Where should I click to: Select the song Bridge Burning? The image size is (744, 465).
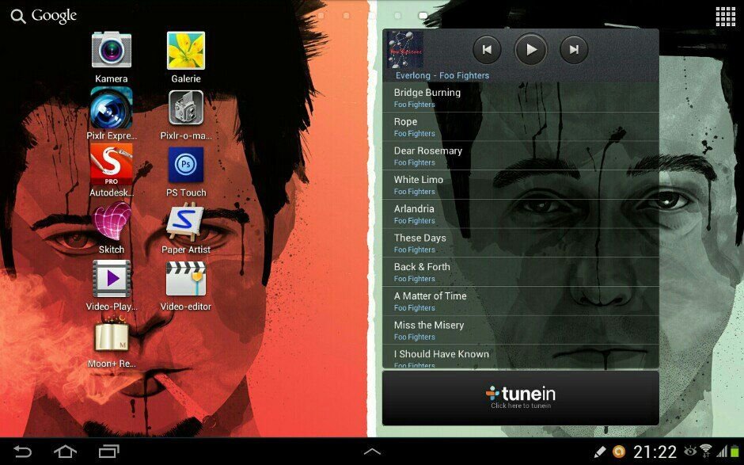[x=521, y=97]
